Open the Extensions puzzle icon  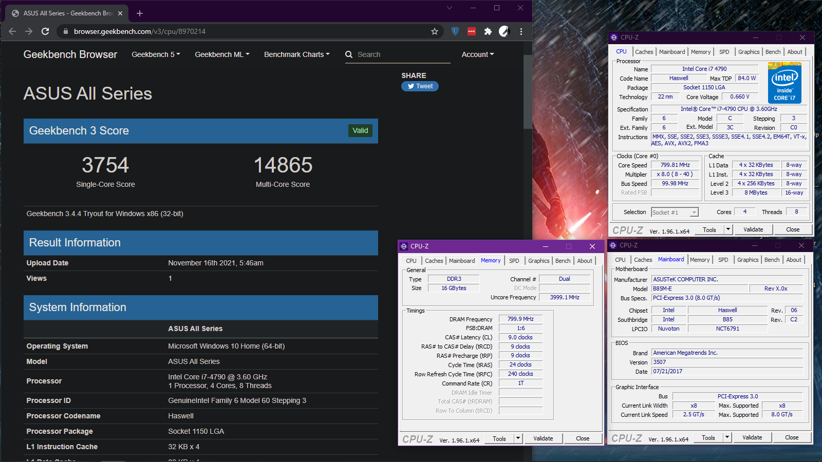click(488, 31)
